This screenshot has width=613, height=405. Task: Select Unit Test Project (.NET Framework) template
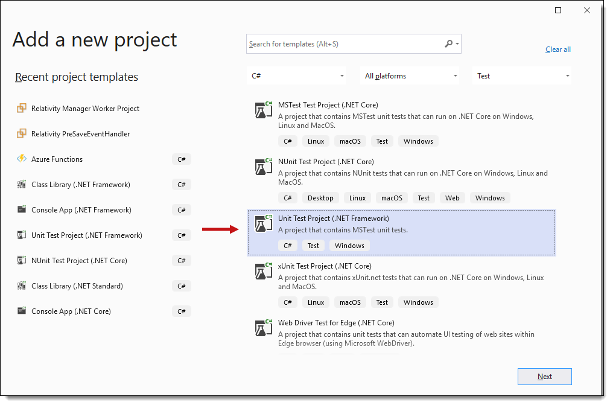coord(401,232)
